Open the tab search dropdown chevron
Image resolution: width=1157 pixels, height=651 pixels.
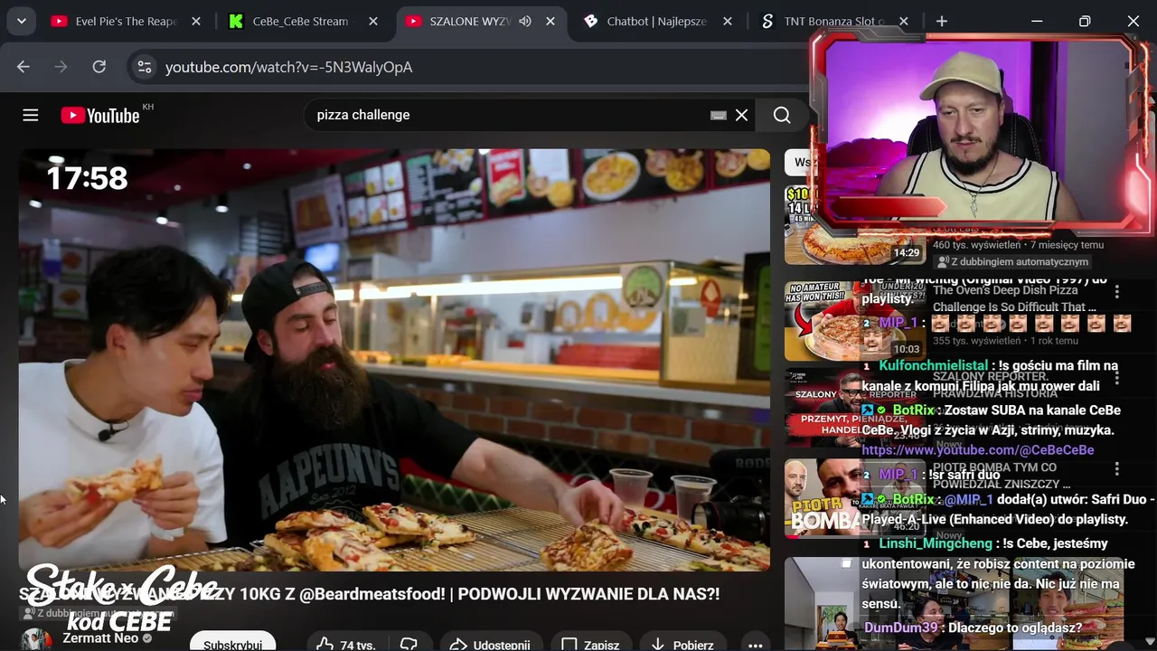tap(22, 21)
